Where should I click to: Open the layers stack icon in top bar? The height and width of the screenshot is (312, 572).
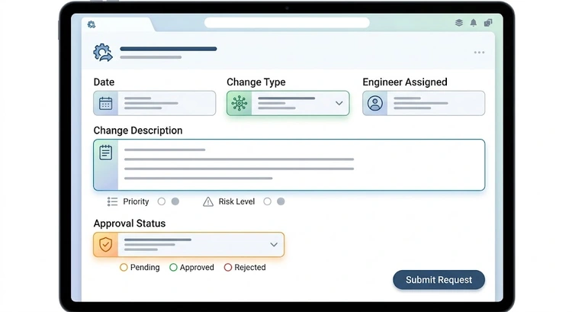pos(459,23)
